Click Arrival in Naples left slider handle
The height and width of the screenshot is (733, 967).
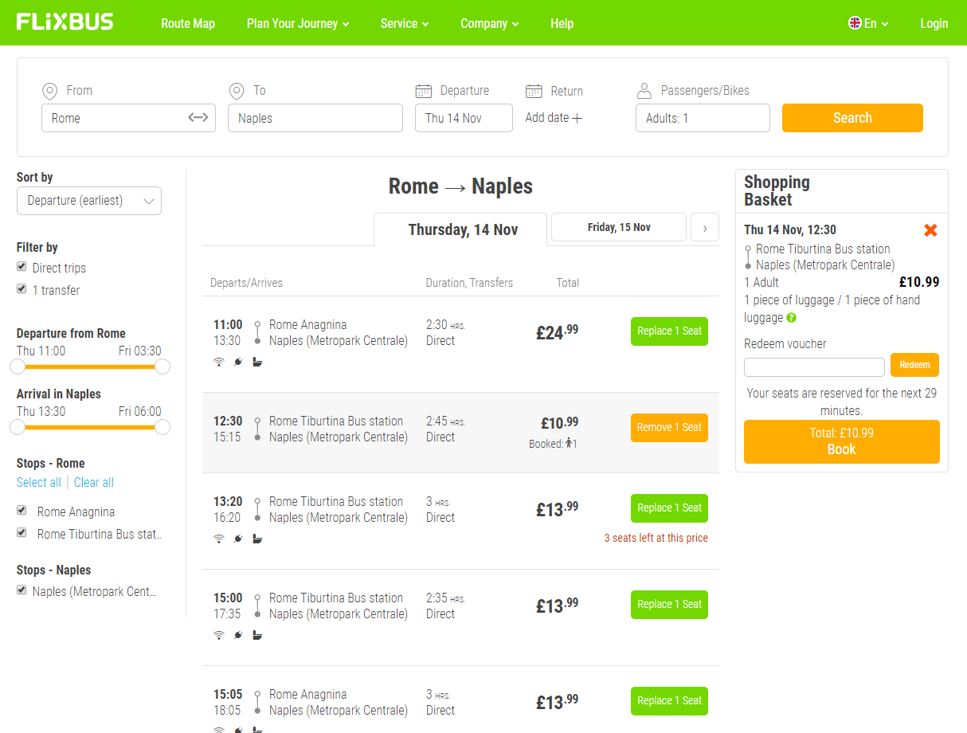[x=18, y=427]
